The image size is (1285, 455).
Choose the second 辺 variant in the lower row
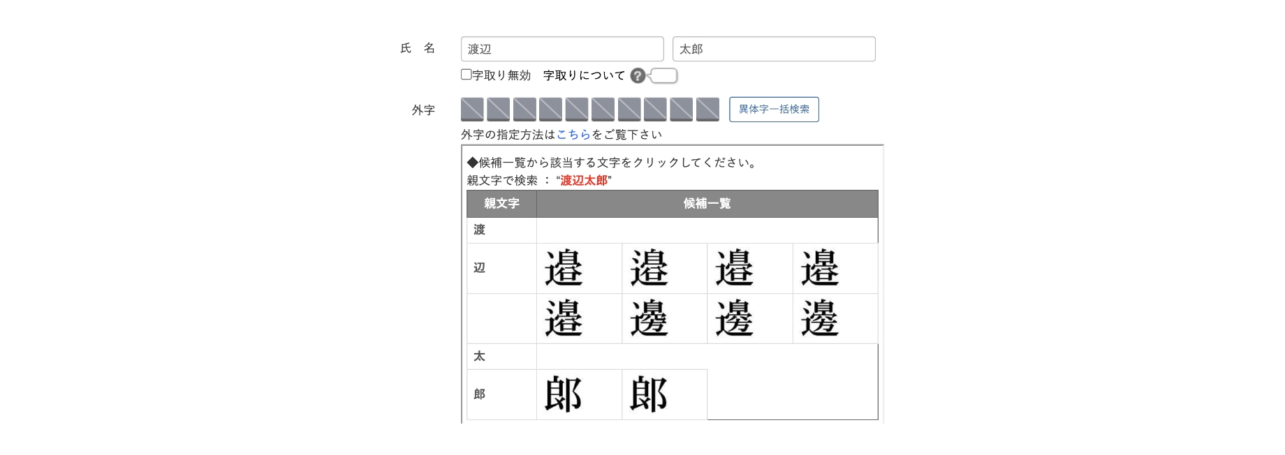[x=649, y=318]
